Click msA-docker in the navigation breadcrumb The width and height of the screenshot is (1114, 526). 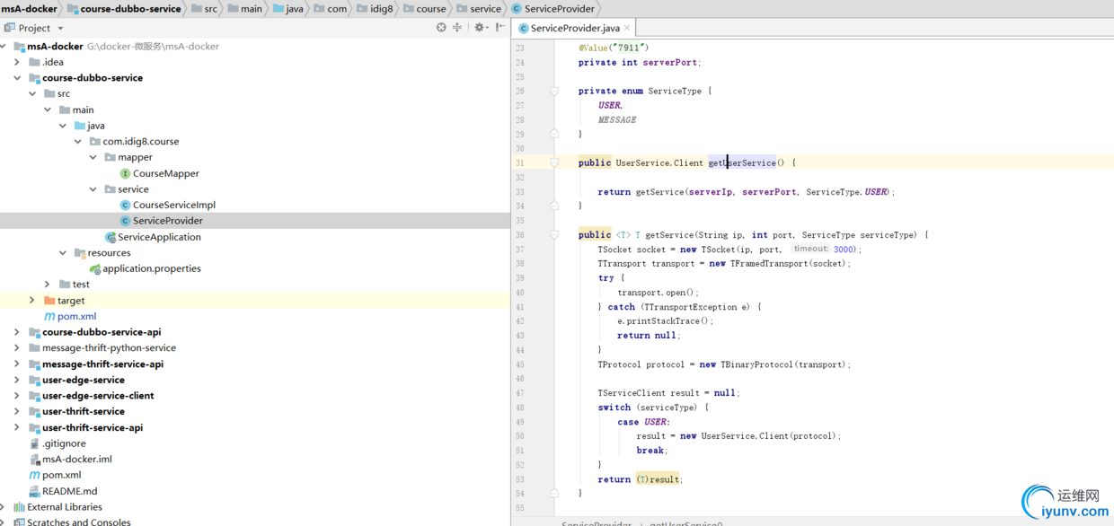pos(31,9)
